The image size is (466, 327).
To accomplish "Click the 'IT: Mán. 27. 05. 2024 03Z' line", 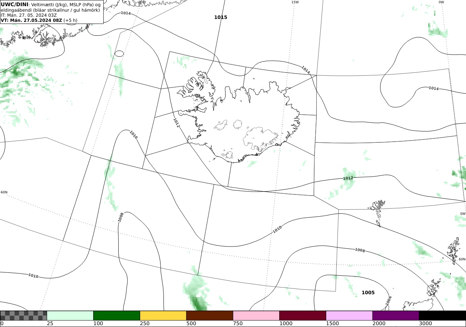I will click(x=29, y=15).
